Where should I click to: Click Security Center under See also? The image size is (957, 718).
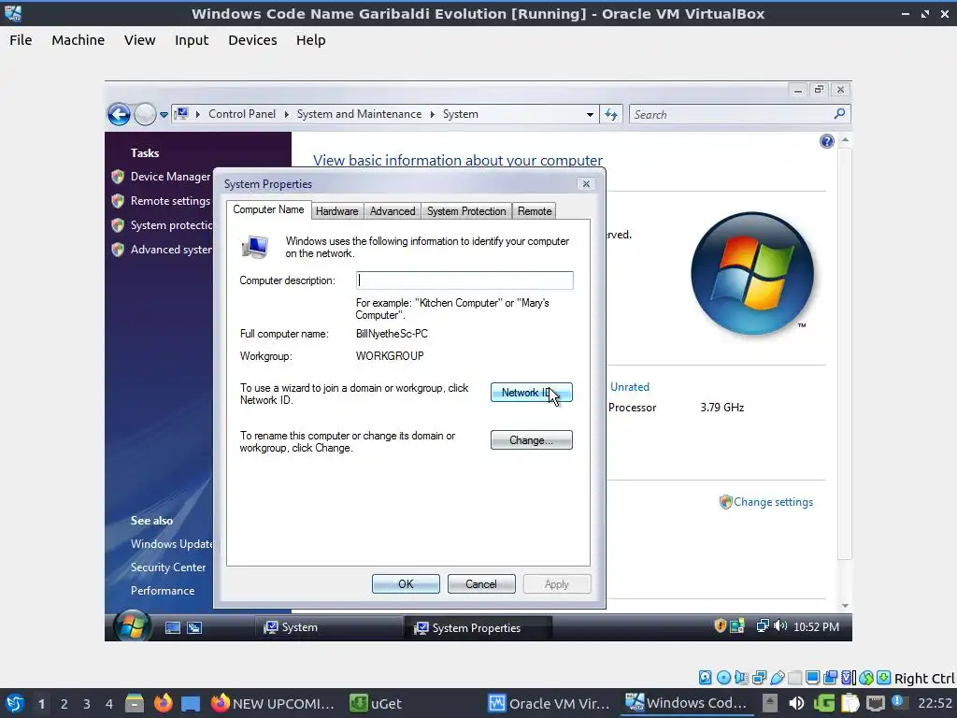tap(168, 567)
